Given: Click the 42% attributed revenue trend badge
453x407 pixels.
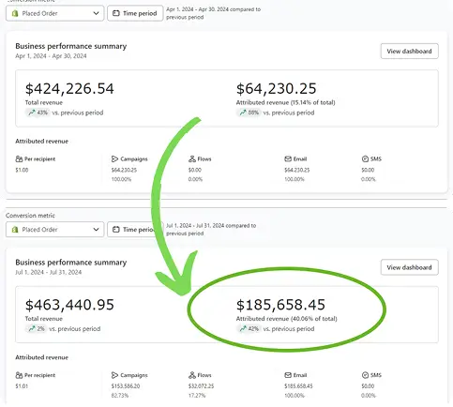Looking at the screenshot, I should (249, 329).
